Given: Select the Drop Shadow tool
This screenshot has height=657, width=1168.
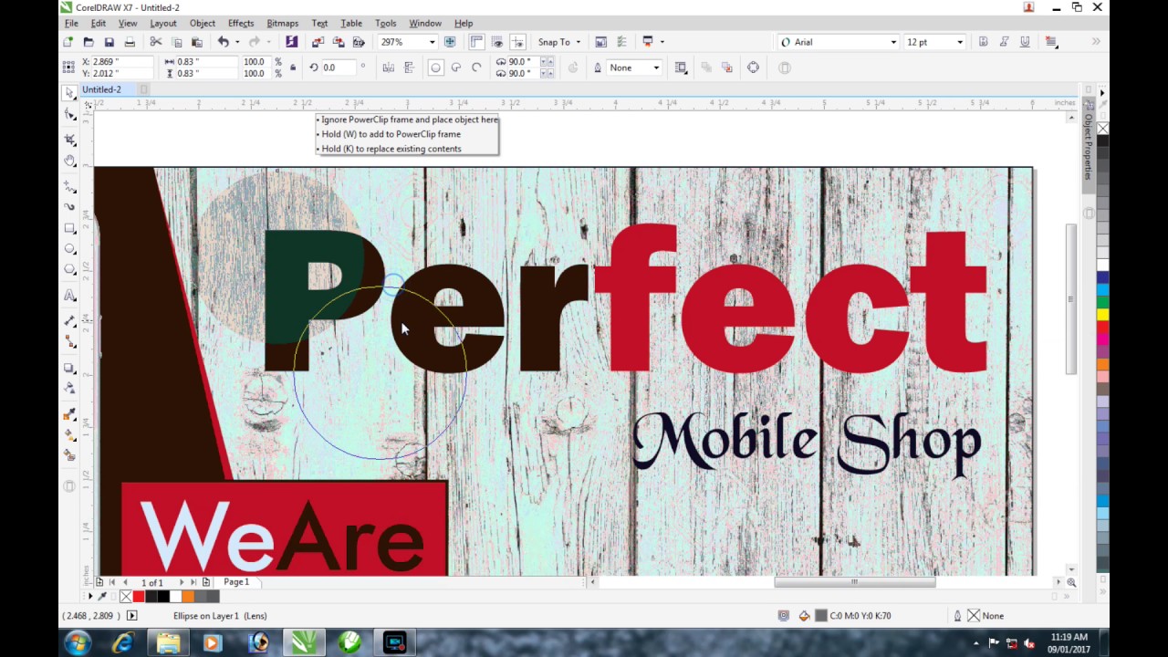Looking at the screenshot, I should [x=69, y=368].
